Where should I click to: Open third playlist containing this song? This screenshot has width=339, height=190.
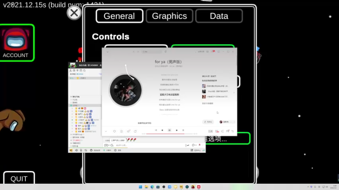pyautogui.click(x=215, y=97)
